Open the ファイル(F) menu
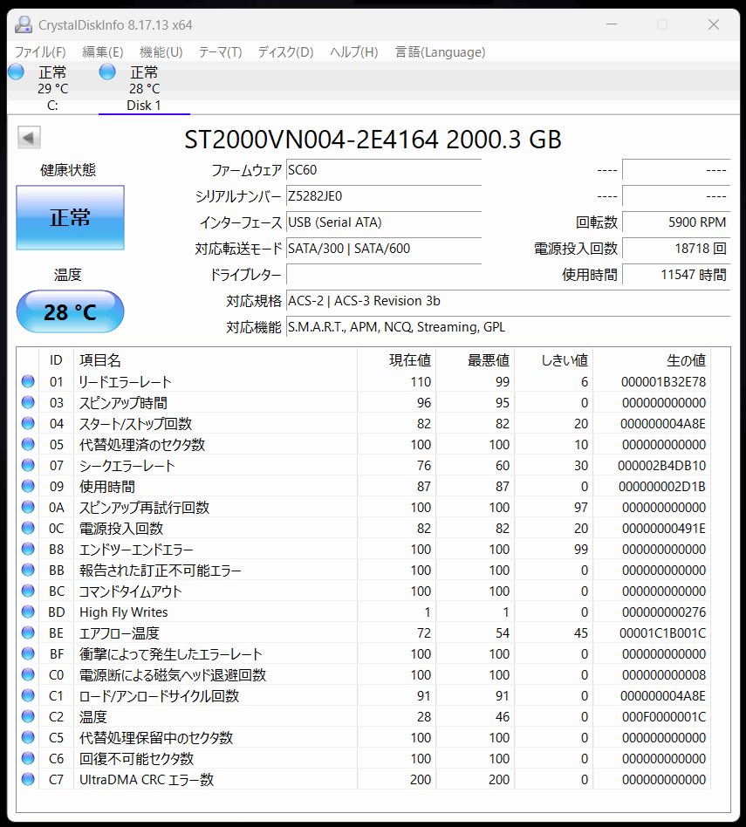This screenshot has height=827, width=746. [40, 52]
